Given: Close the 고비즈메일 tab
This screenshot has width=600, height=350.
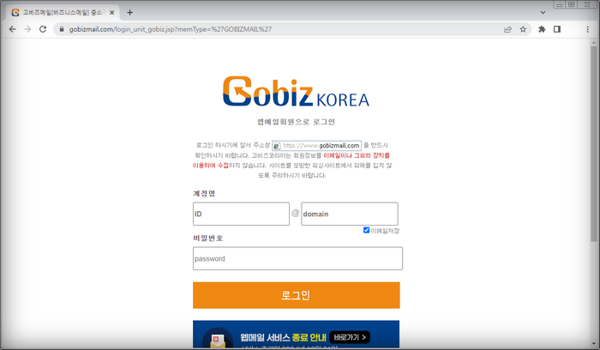Looking at the screenshot, I should click(x=111, y=13).
